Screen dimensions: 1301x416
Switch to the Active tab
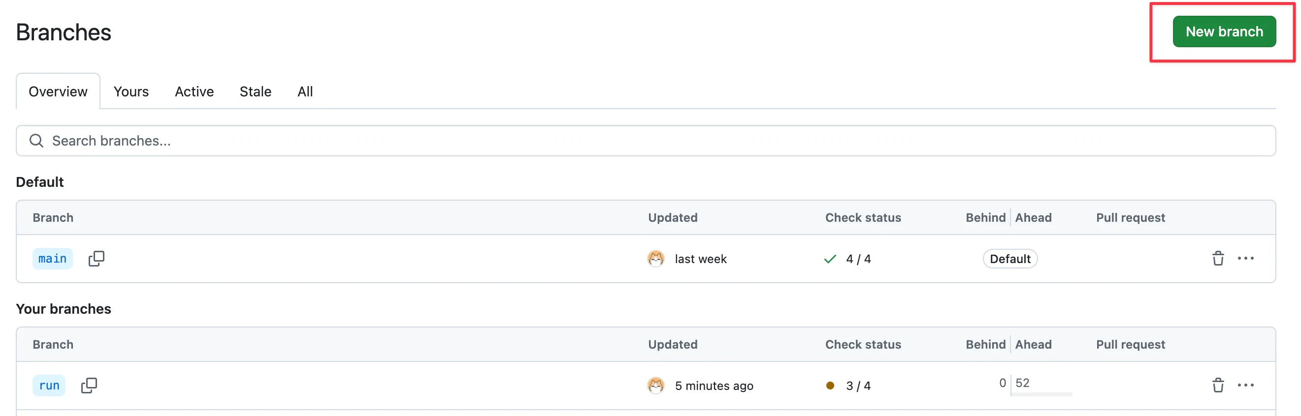point(195,92)
